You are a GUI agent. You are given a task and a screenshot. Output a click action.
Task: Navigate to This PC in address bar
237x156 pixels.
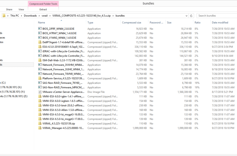[x=15, y=16]
